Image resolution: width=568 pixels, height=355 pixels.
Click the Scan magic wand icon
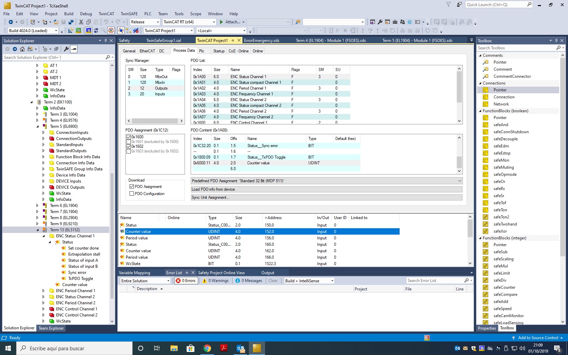point(103,30)
